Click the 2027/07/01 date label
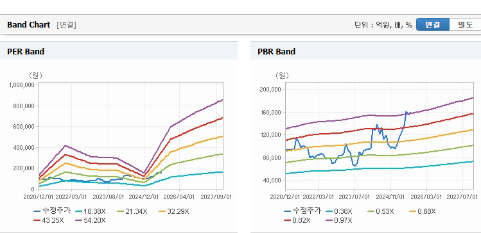This screenshot has height=233, width=481. tap(462, 197)
